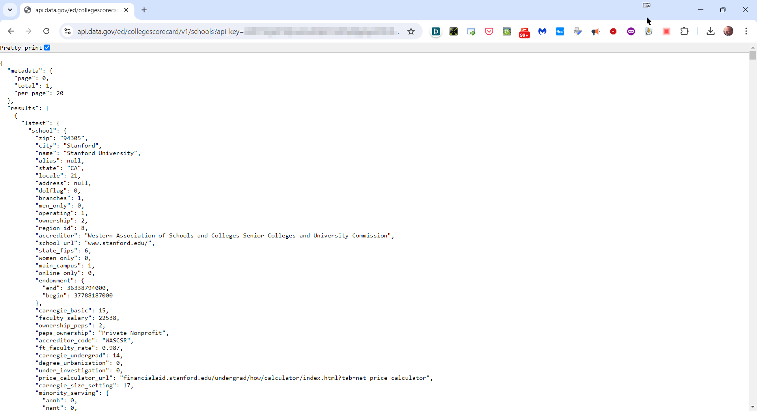Click the media control icon near title bar
The height and width of the screenshot is (411, 757).
coord(647,5)
